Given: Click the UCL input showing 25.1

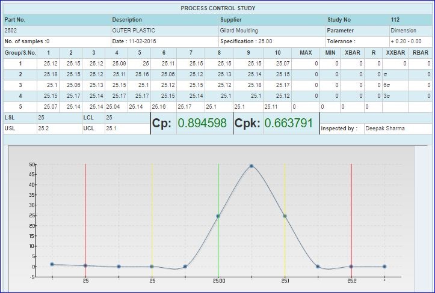Looking at the screenshot, I should coord(126,128).
